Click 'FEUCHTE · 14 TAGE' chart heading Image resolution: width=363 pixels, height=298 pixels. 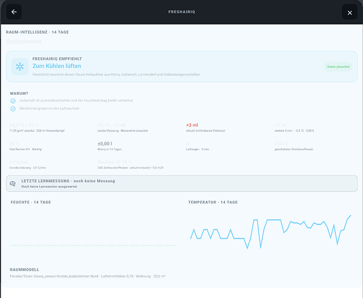coord(31,203)
